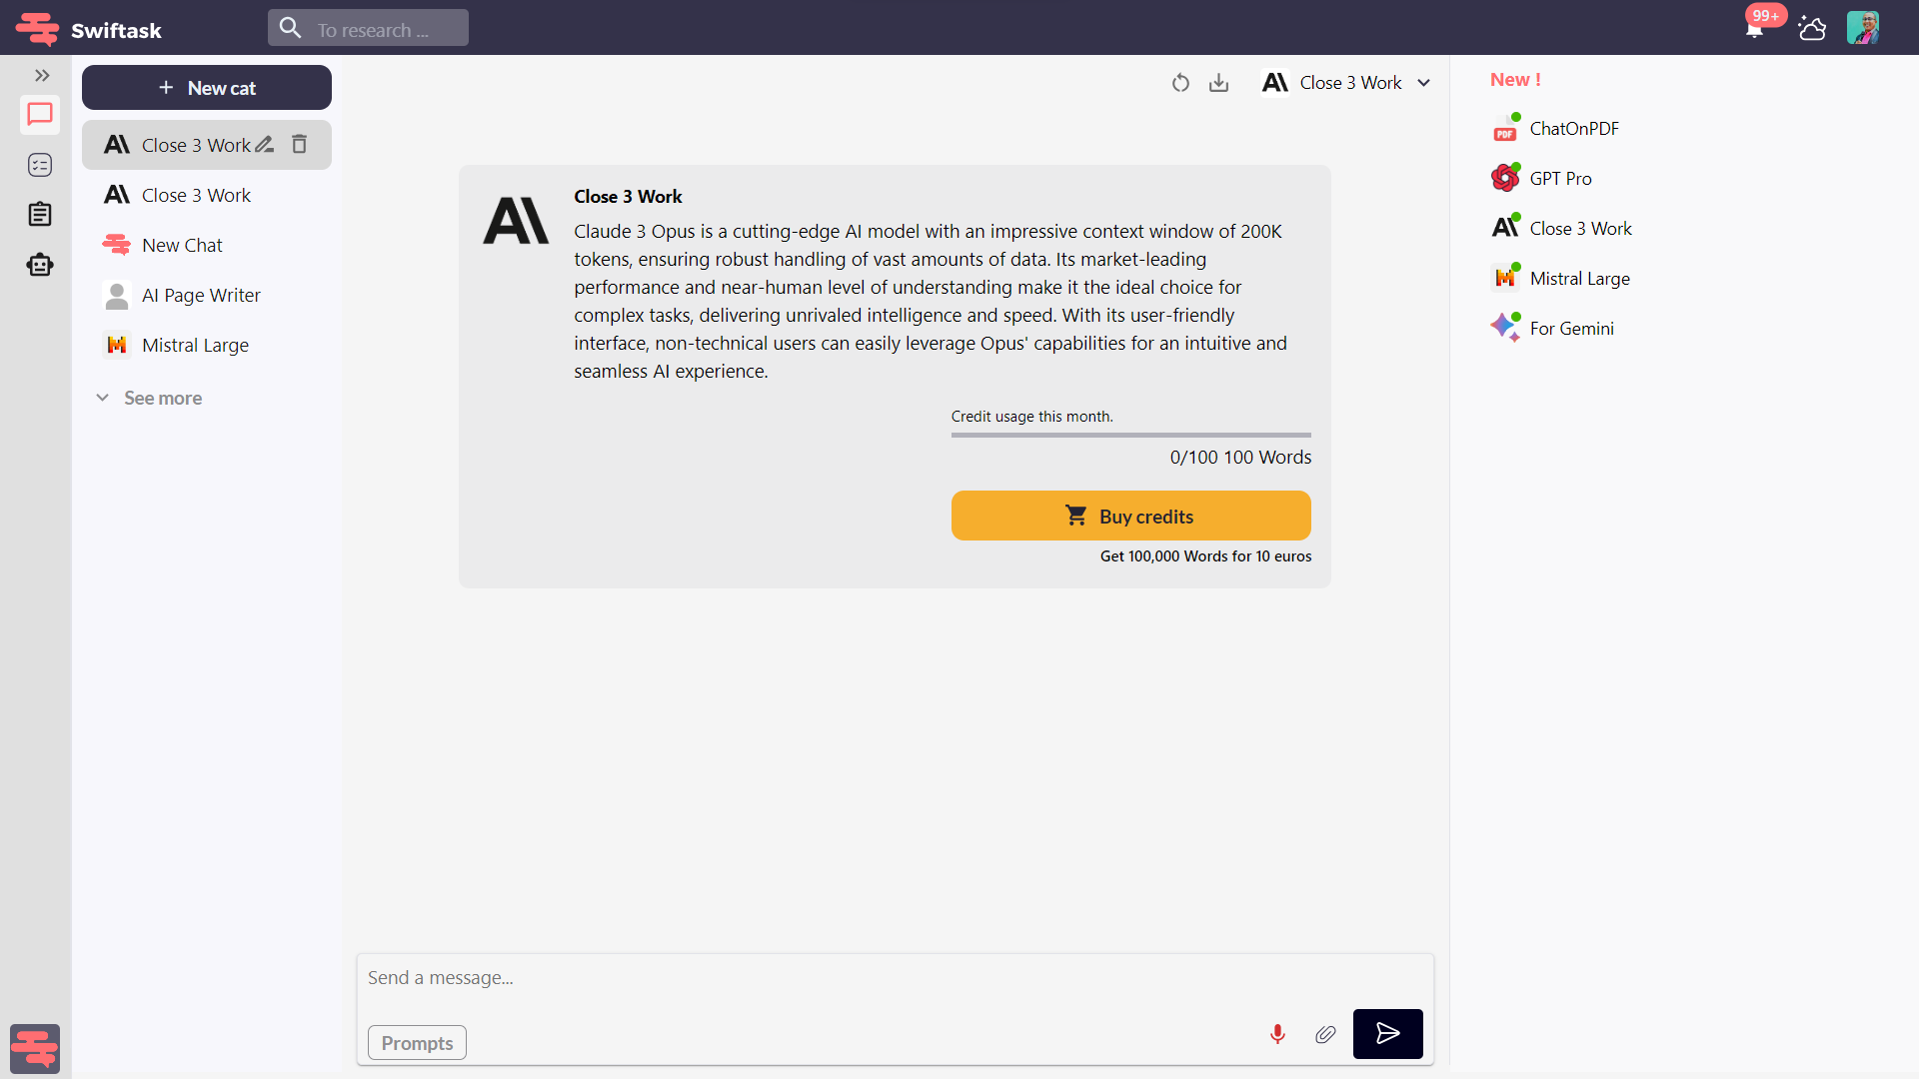The height and width of the screenshot is (1079, 1919).
Task: Click the download conversation icon
Action: click(x=1218, y=83)
